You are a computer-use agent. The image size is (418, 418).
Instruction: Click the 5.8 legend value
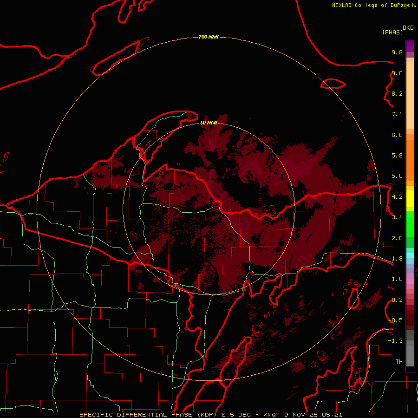click(397, 155)
